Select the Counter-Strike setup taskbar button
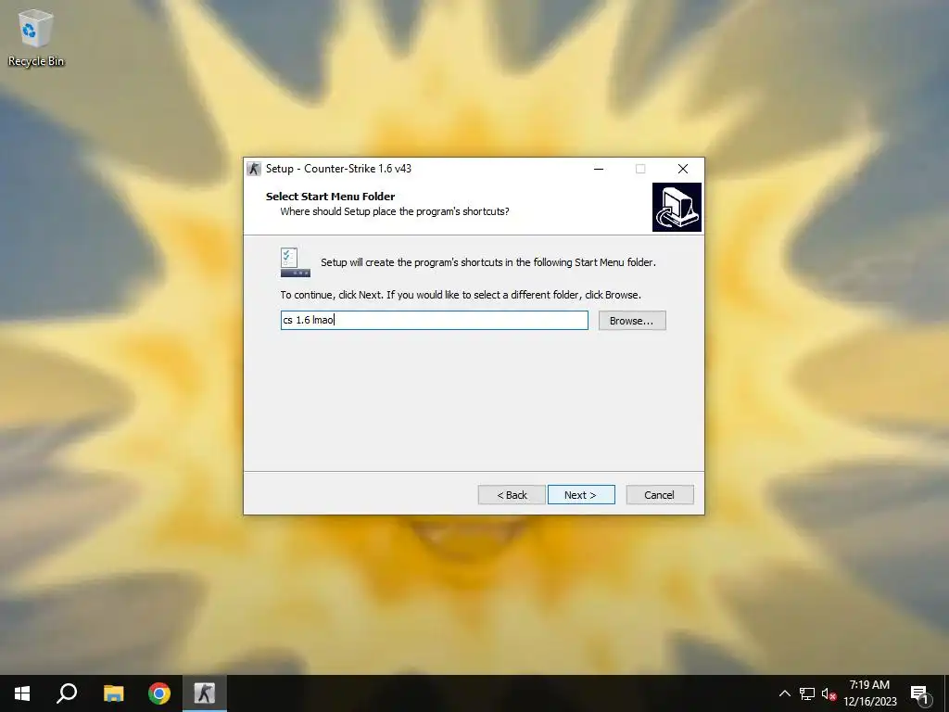The image size is (949, 712). pyautogui.click(x=205, y=693)
